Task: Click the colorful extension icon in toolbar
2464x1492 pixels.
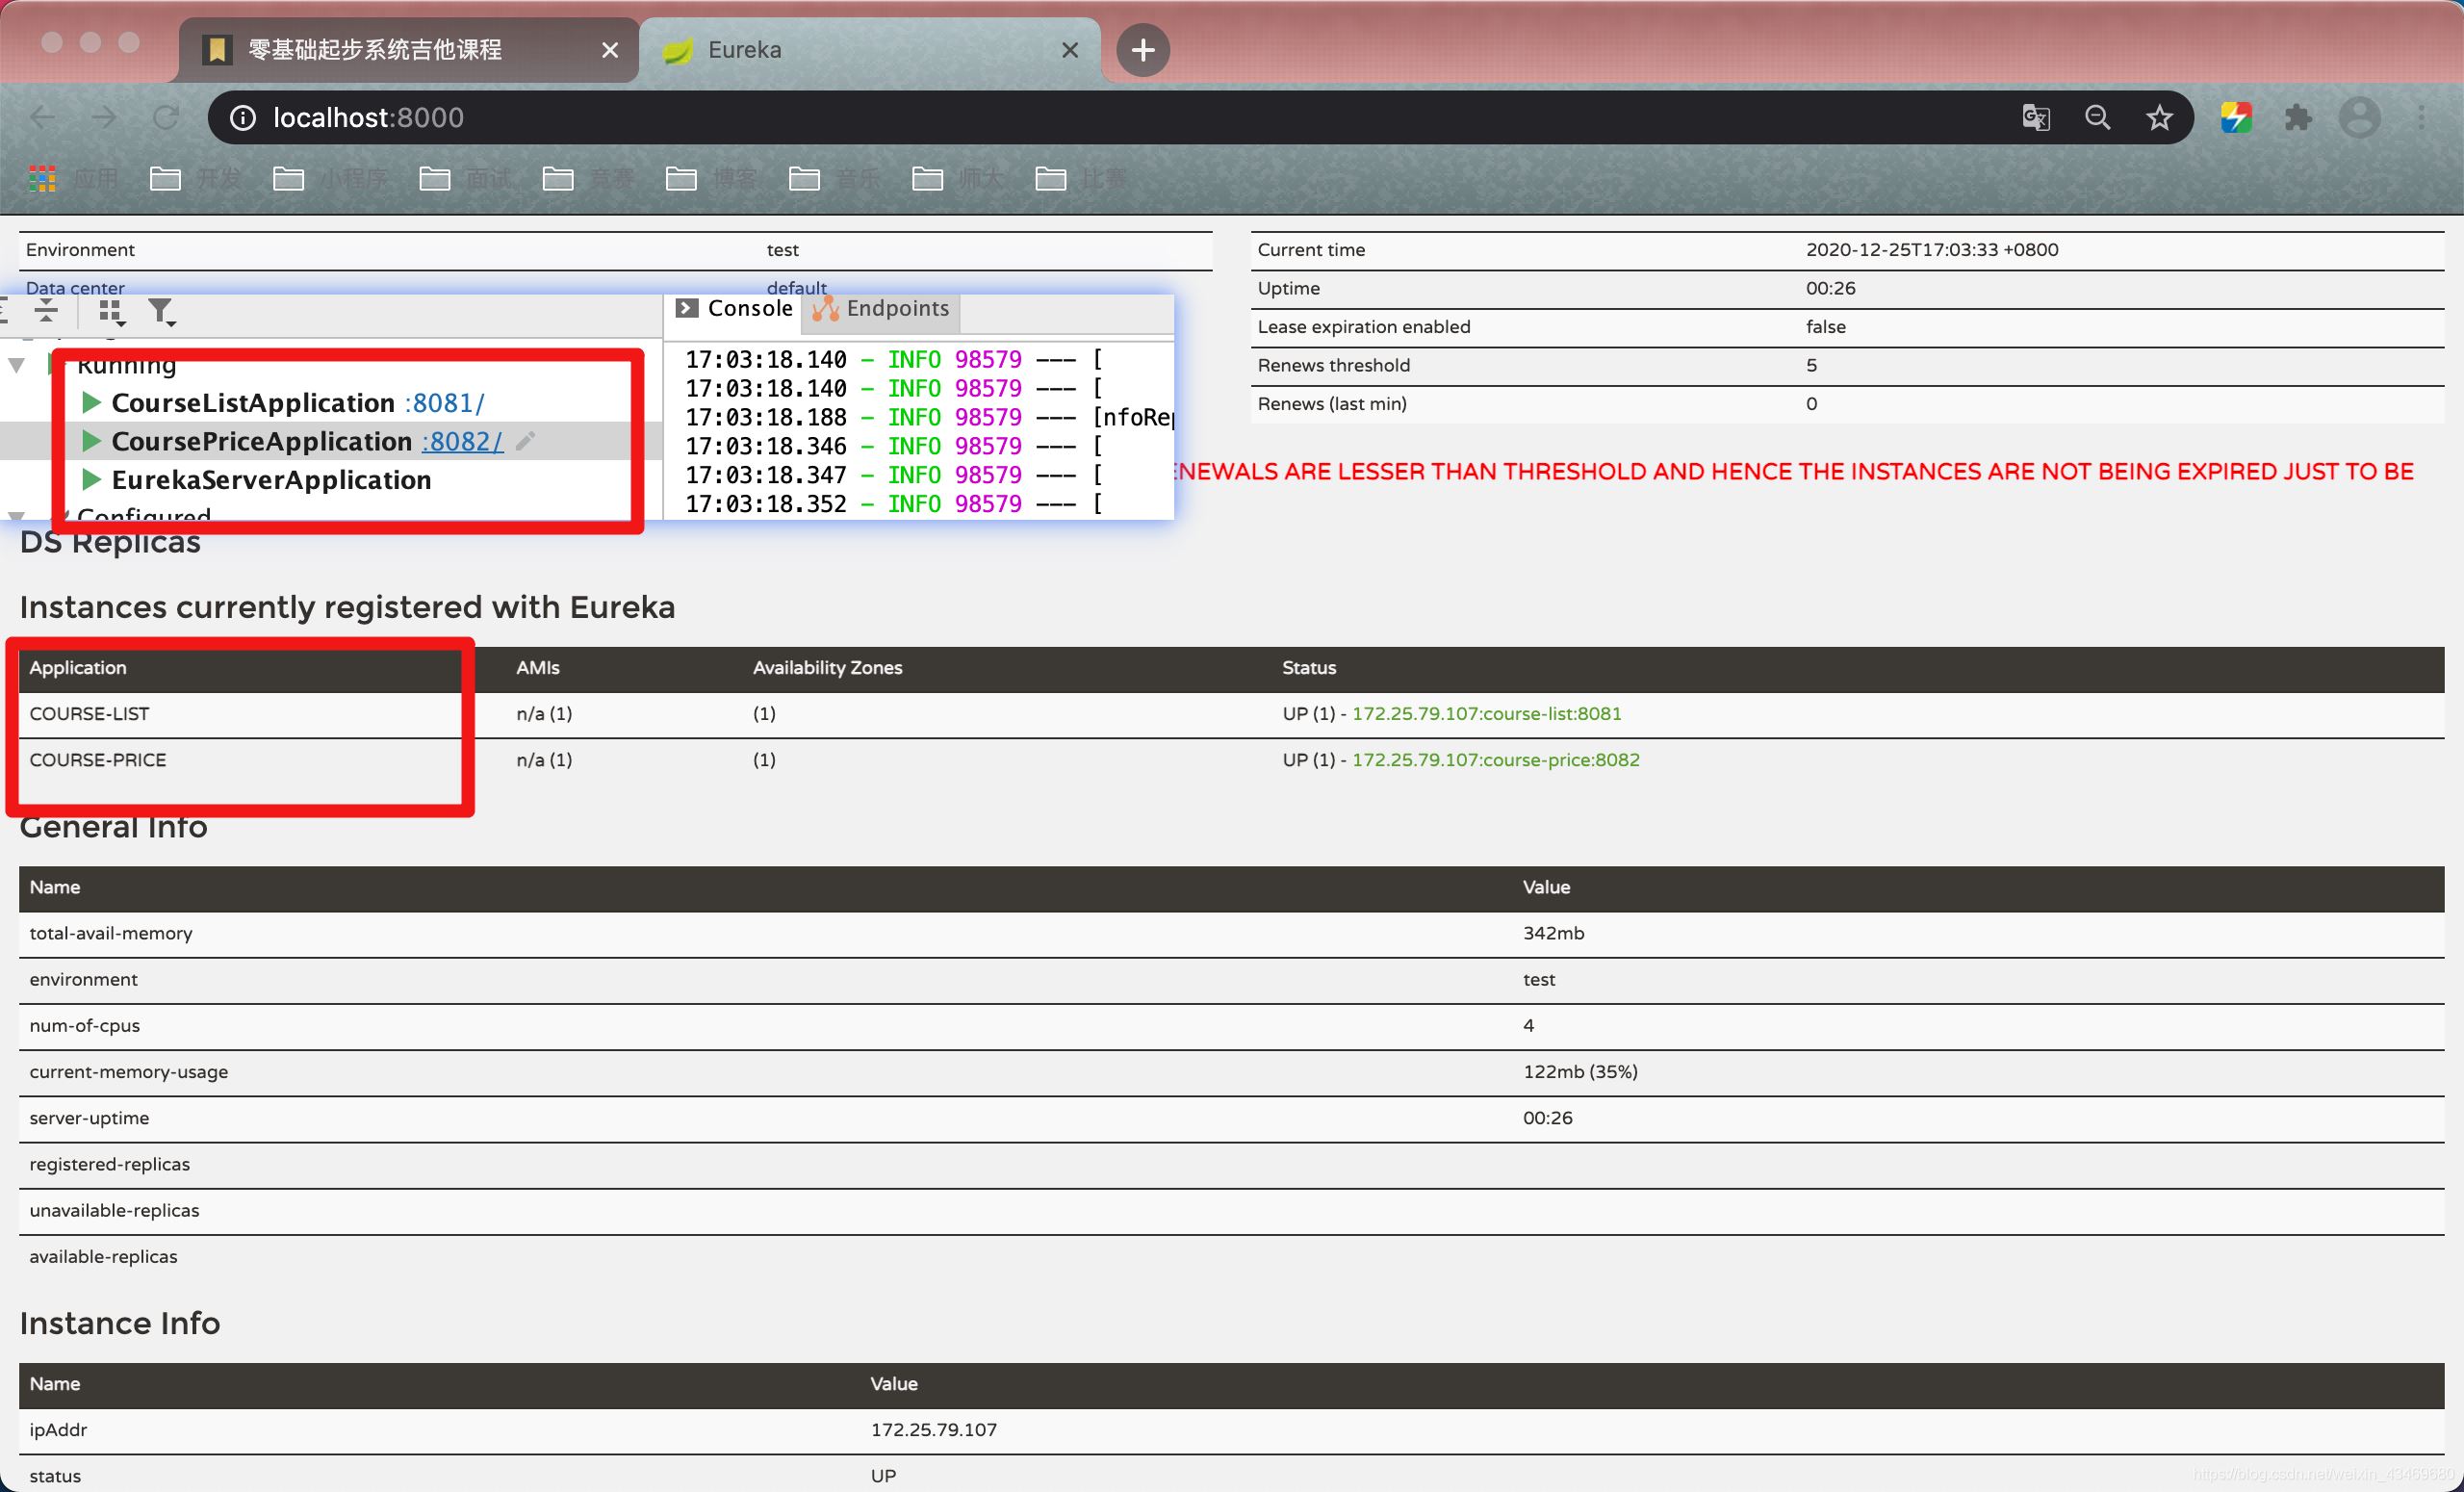Action: pos(2236,118)
